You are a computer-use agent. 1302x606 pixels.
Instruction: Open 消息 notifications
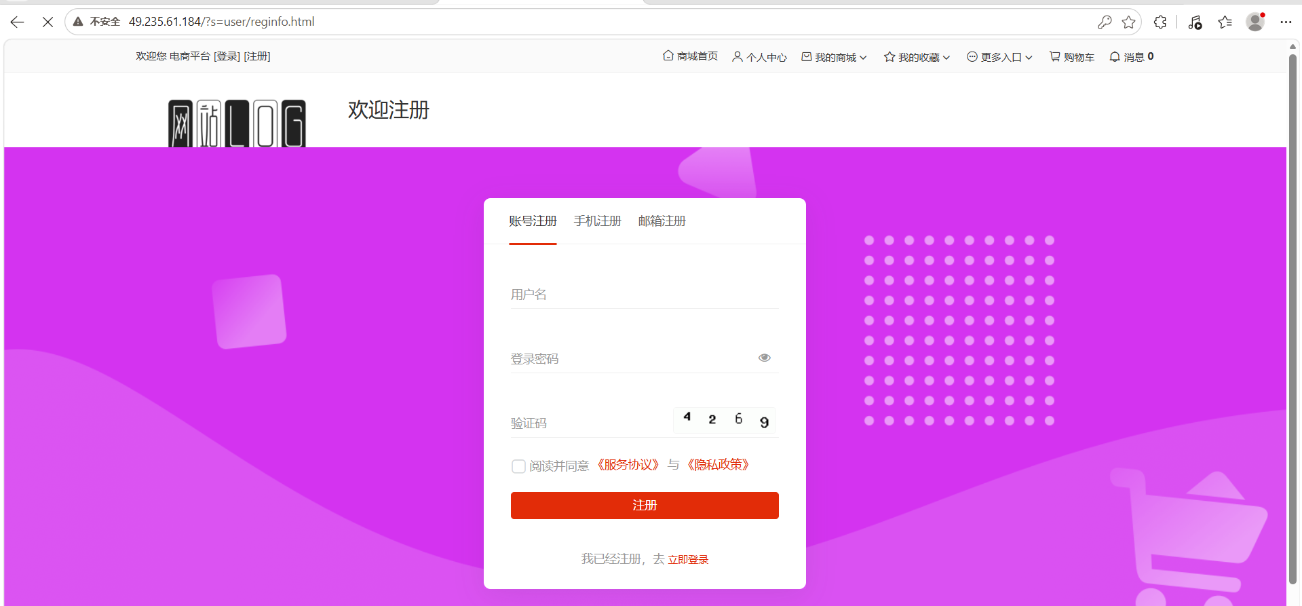pos(1131,57)
